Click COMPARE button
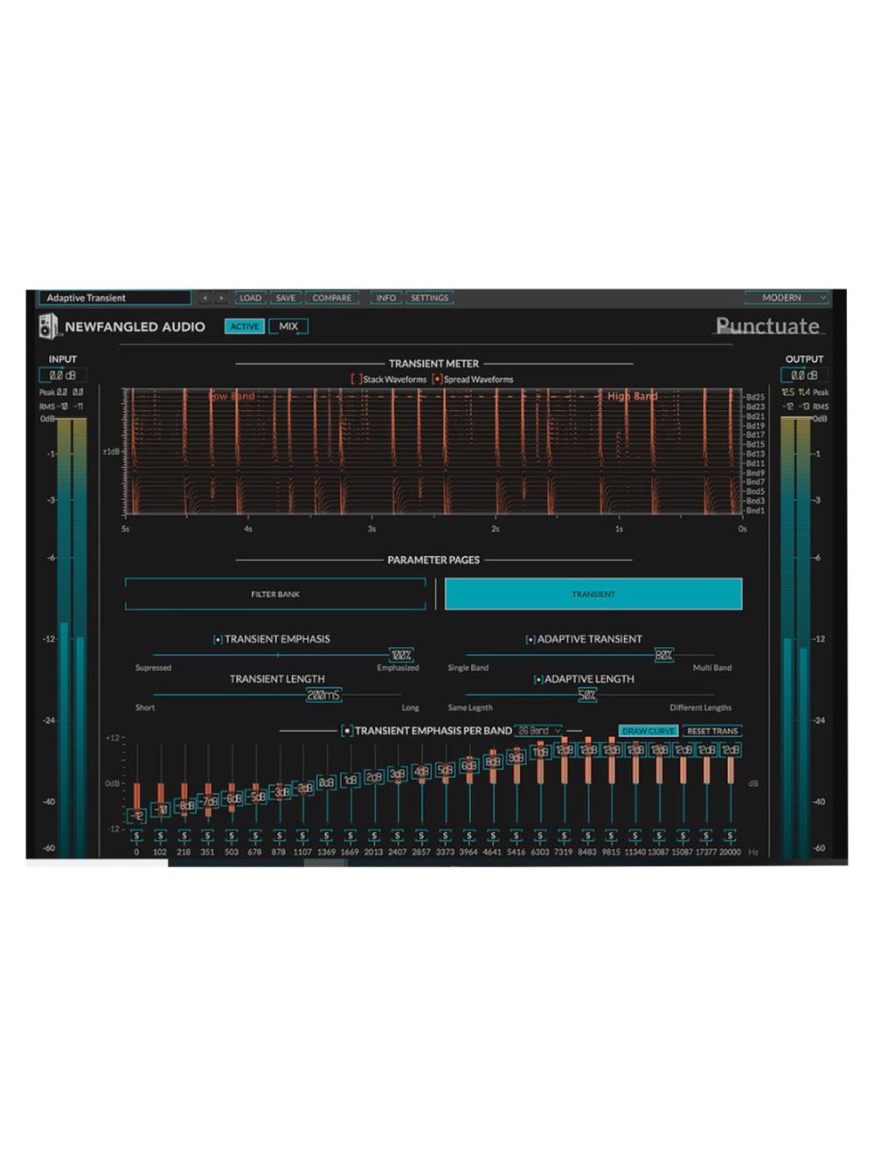The width and height of the screenshot is (874, 1154). [x=332, y=298]
